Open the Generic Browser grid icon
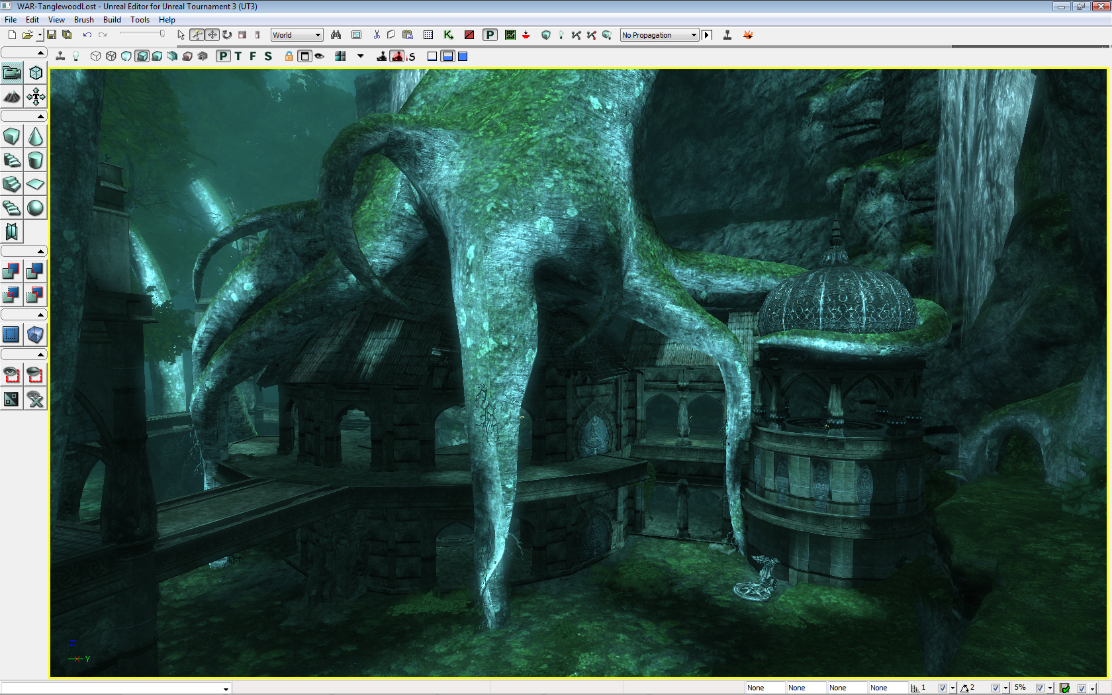The width and height of the screenshot is (1112, 695). [428, 35]
